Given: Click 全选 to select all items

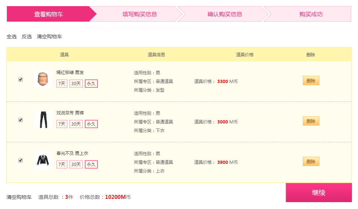Looking at the screenshot, I should (x=12, y=36).
